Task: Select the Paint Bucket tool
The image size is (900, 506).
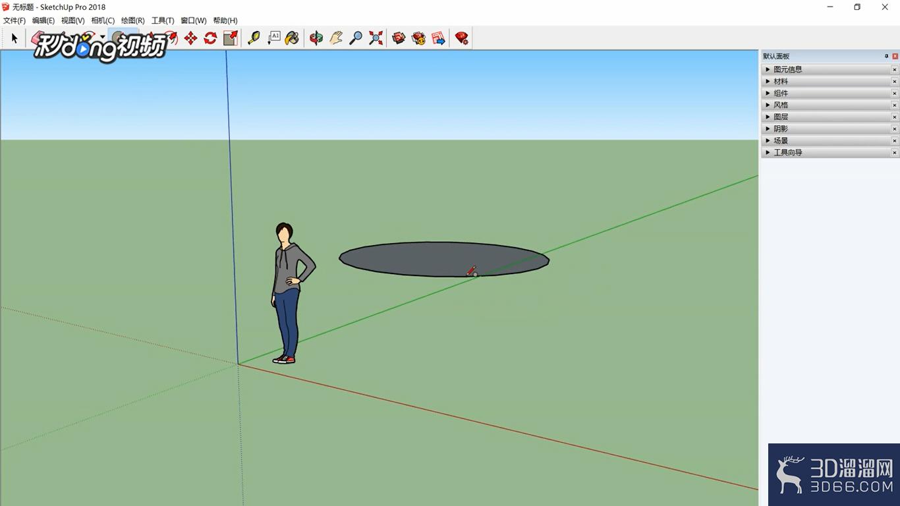Action: [293, 38]
